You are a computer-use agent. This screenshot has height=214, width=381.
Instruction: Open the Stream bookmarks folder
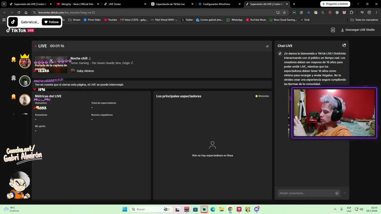click(74, 20)
